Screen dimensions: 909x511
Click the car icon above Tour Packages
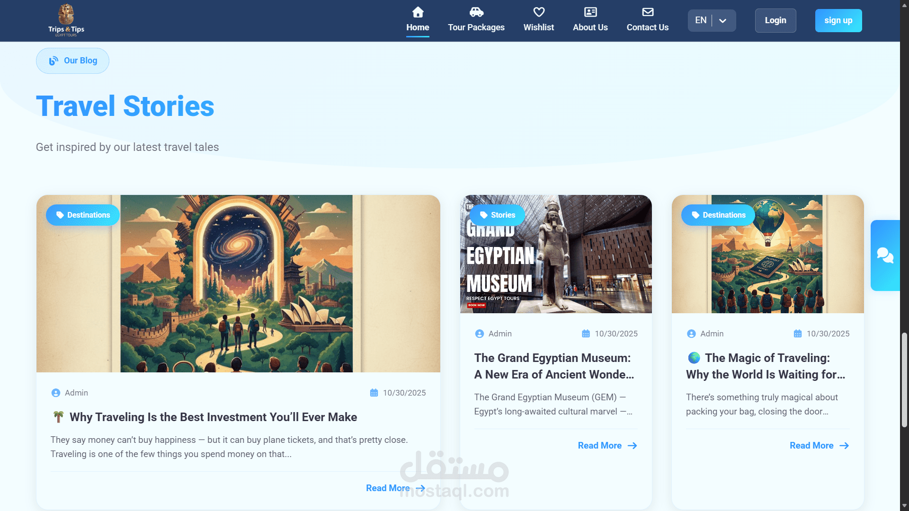pyautogui.click(x=476, y=12)
